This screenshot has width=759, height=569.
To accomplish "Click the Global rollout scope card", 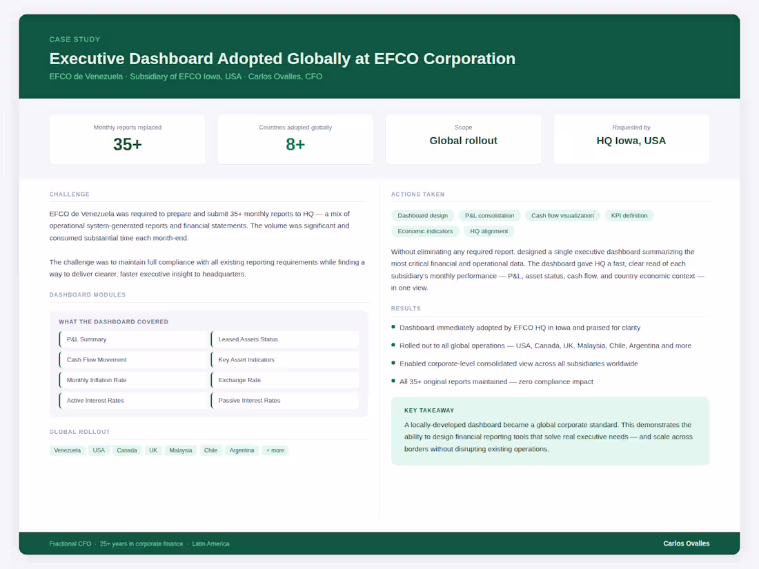I will click(463, 139).
